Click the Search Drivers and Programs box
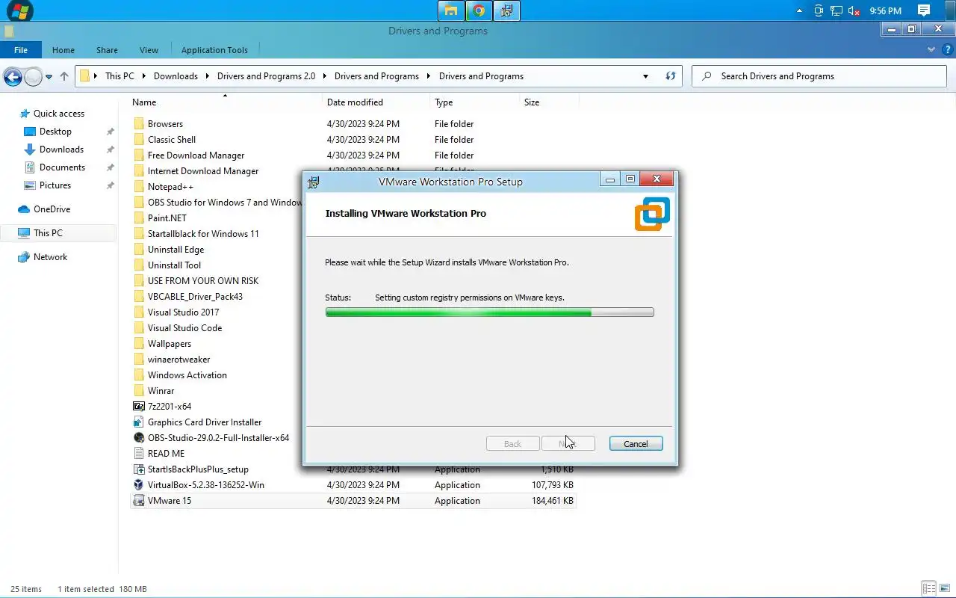 [819, 76]
